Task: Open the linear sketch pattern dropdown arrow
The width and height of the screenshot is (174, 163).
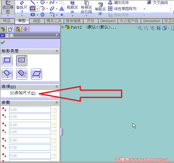Action: click(x=144, y=9)
